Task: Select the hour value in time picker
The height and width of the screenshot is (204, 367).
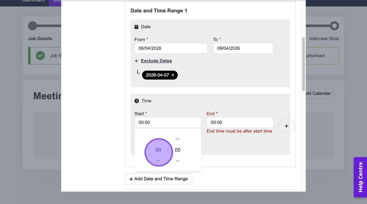Action: [158, 150]
